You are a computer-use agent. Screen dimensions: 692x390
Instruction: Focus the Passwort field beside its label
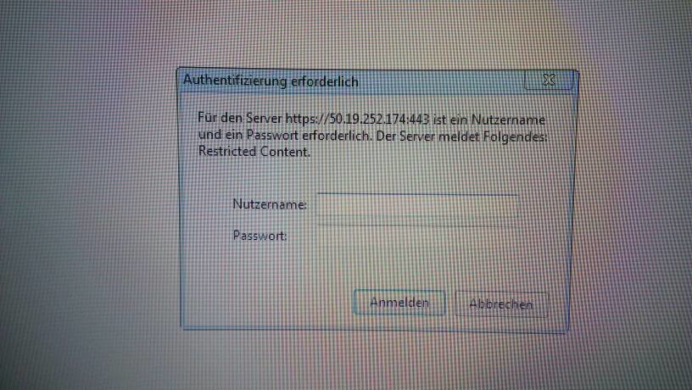[x=417, y=237]
